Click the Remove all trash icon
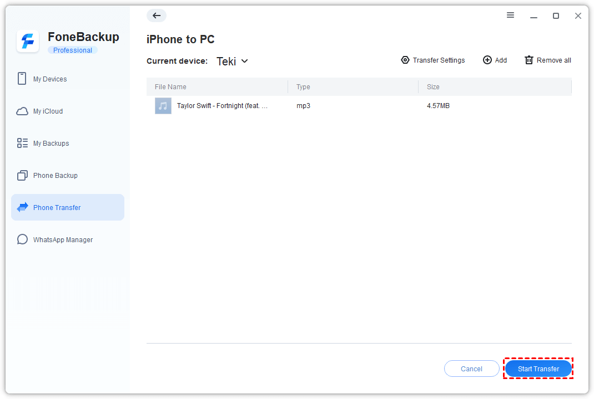 pos(529,60)
